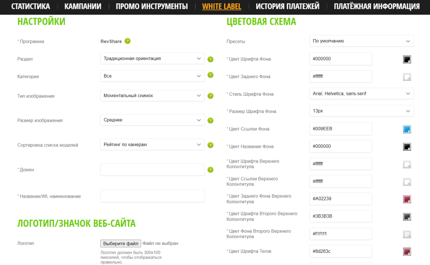Edit hex field containing #8d263c
Screen dimensions: 430x265
pyautogui.click(x=341, y=251)
